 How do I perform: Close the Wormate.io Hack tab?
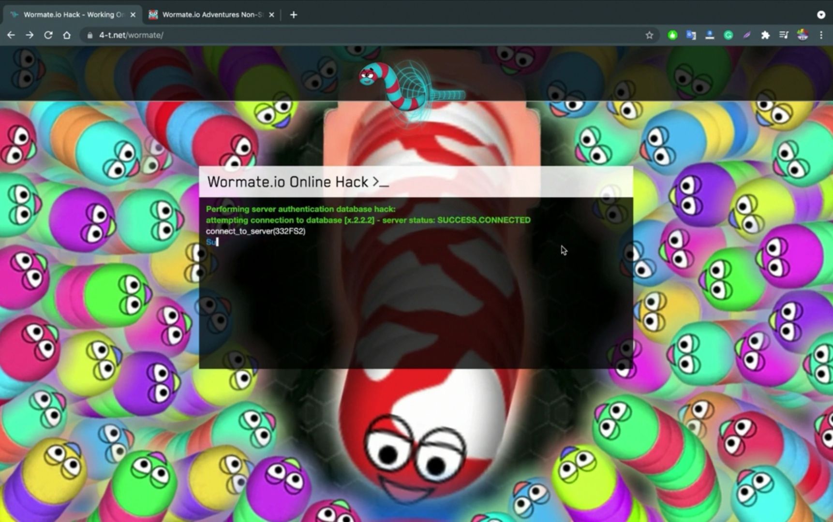[x=133, y=14]
